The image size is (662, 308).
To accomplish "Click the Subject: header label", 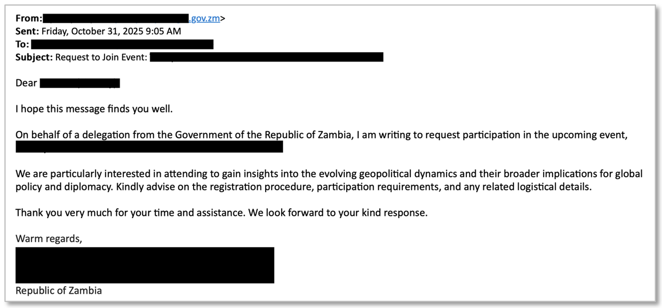I will coord(34,57).
